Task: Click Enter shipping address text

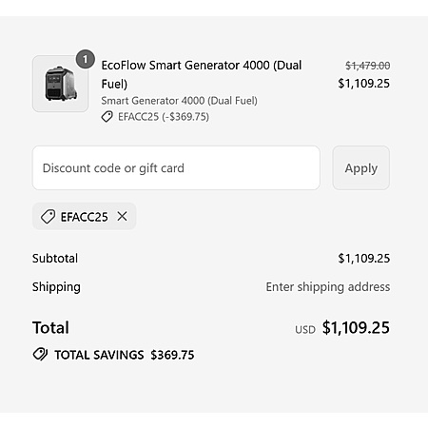Action: pyautogui.click(x=328, y=287)
